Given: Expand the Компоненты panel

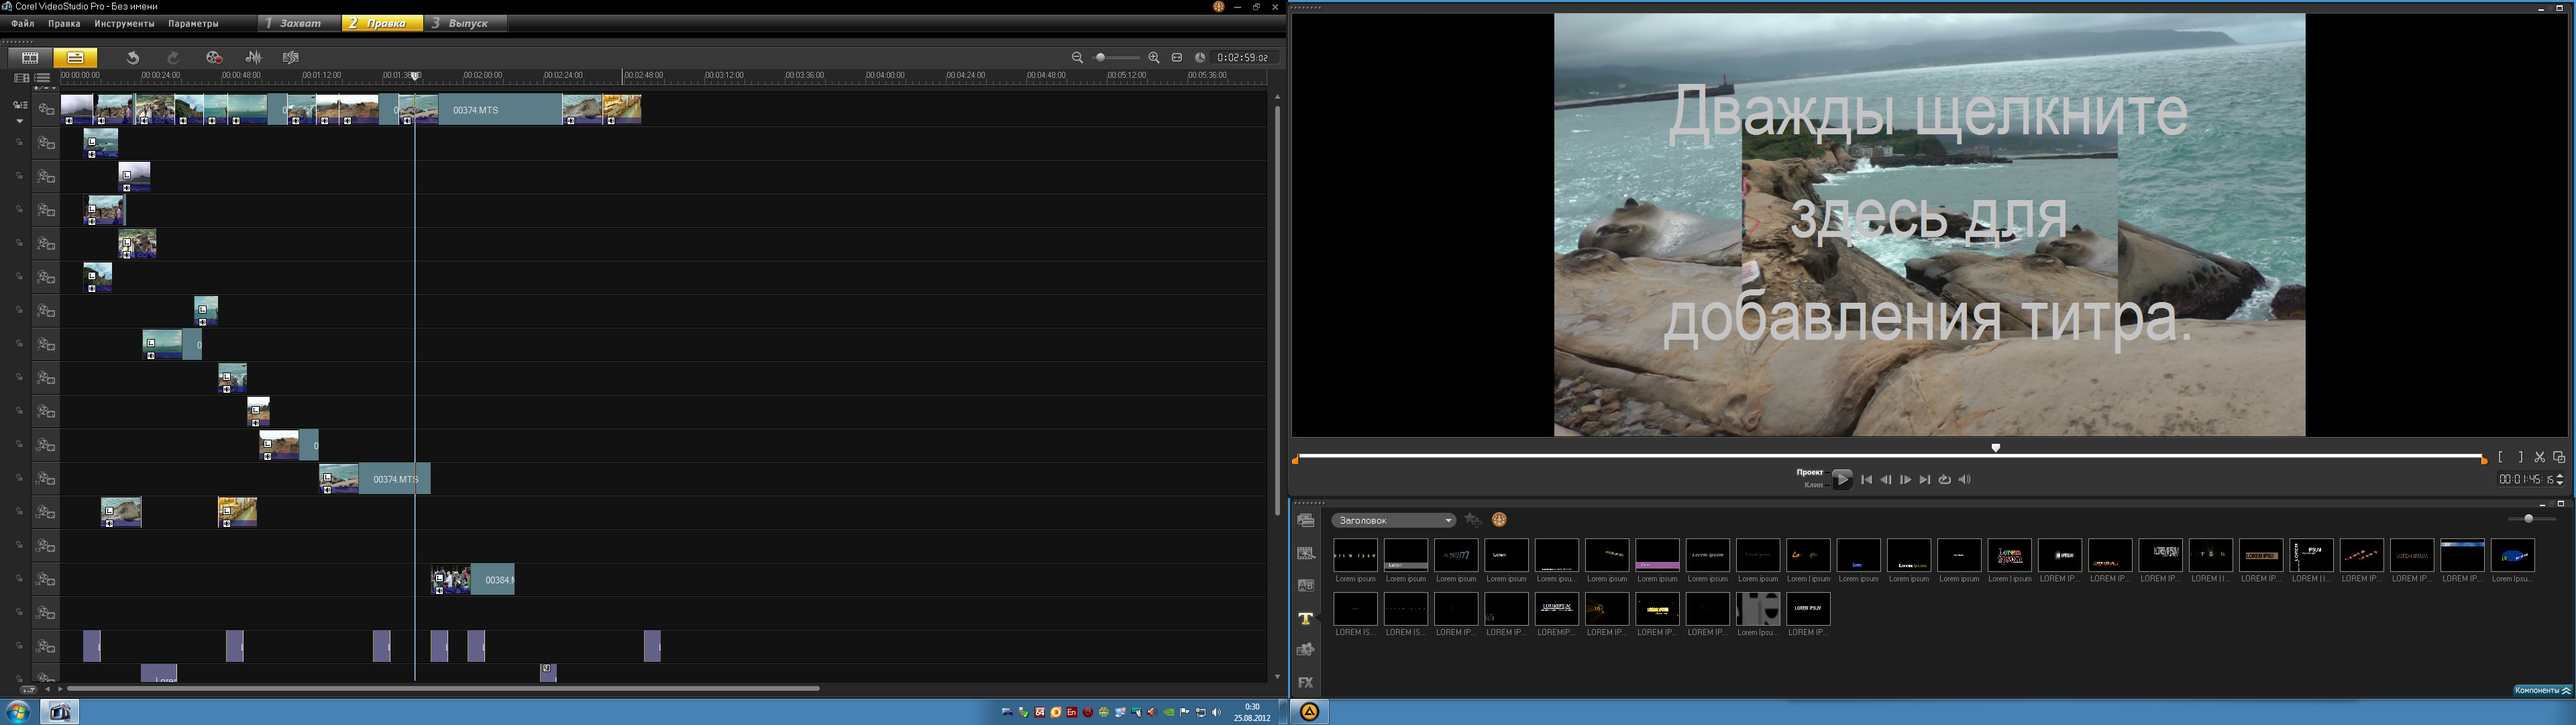Looking at the screenshot, I should point(2542,691).
